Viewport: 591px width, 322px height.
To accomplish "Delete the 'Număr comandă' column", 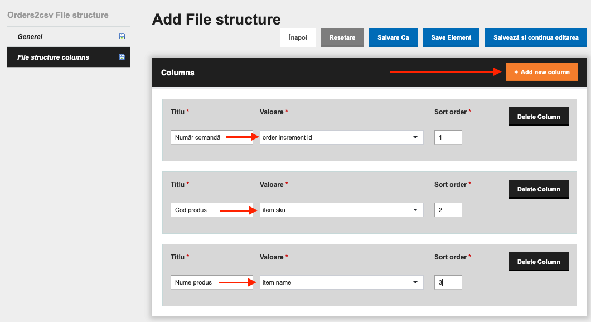I will tap(539, 117).
